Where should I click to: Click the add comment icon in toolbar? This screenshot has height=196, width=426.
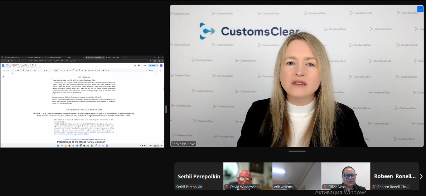pyautogui.click(x=79, y=70)
